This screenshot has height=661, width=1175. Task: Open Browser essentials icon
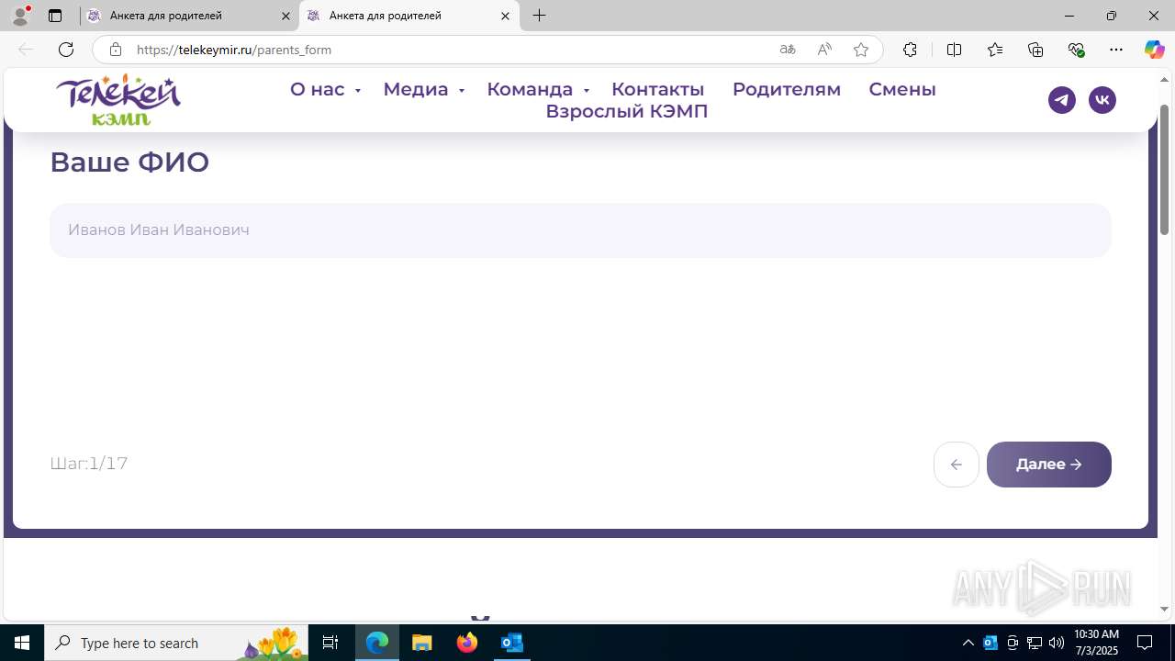1077,50
